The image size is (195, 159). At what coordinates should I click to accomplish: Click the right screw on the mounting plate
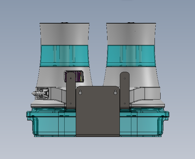coord(115,93)
